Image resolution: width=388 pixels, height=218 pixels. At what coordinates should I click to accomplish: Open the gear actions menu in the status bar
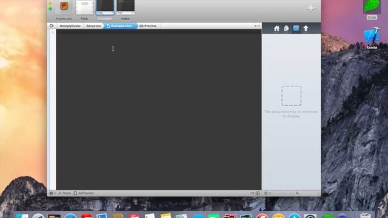(52, 193)
